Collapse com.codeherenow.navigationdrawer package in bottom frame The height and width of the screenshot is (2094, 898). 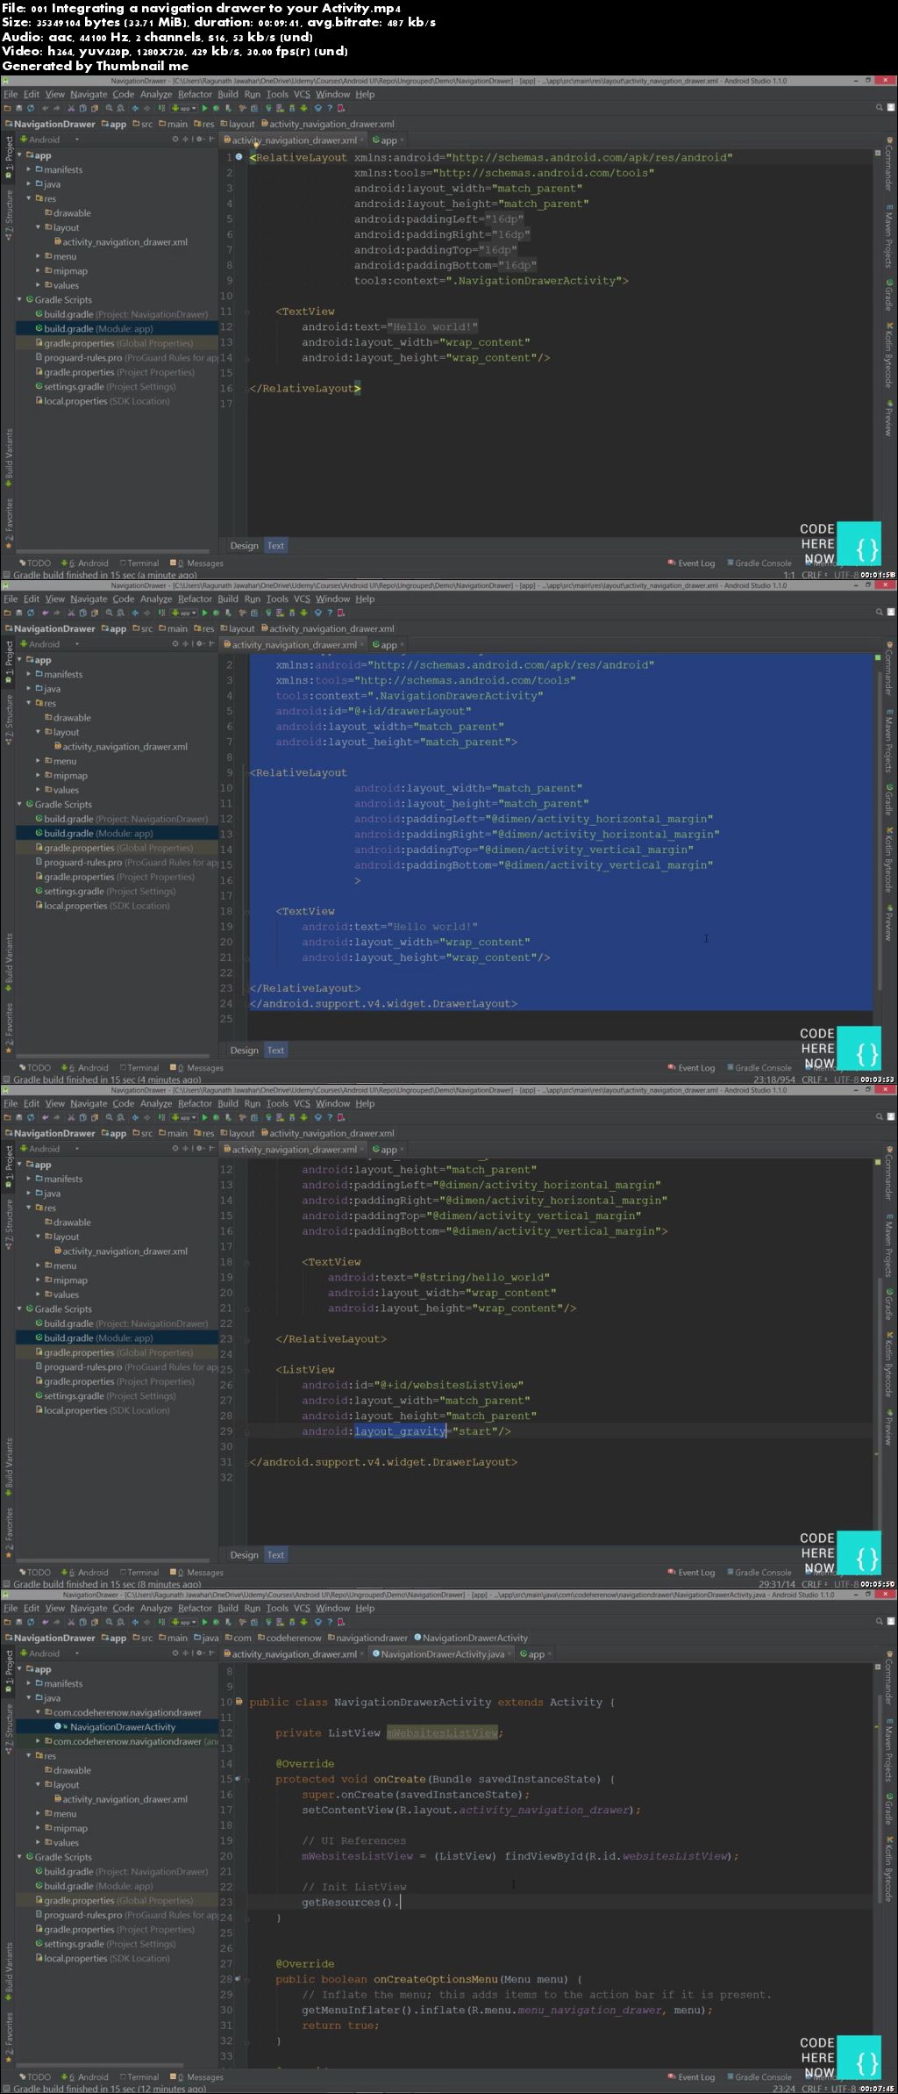tap(39, 1712)
